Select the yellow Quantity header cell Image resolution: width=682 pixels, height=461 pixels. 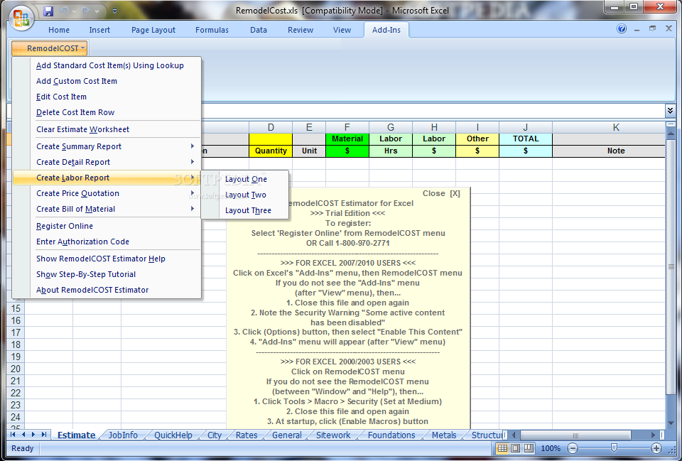(x=271, y=151)
